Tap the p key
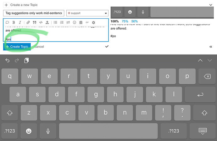Viewport: 217px width, 141px height. point(187,76)
